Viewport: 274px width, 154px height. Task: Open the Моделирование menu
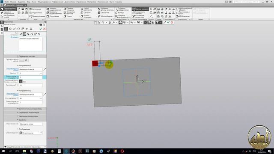(x=44, y=2)
